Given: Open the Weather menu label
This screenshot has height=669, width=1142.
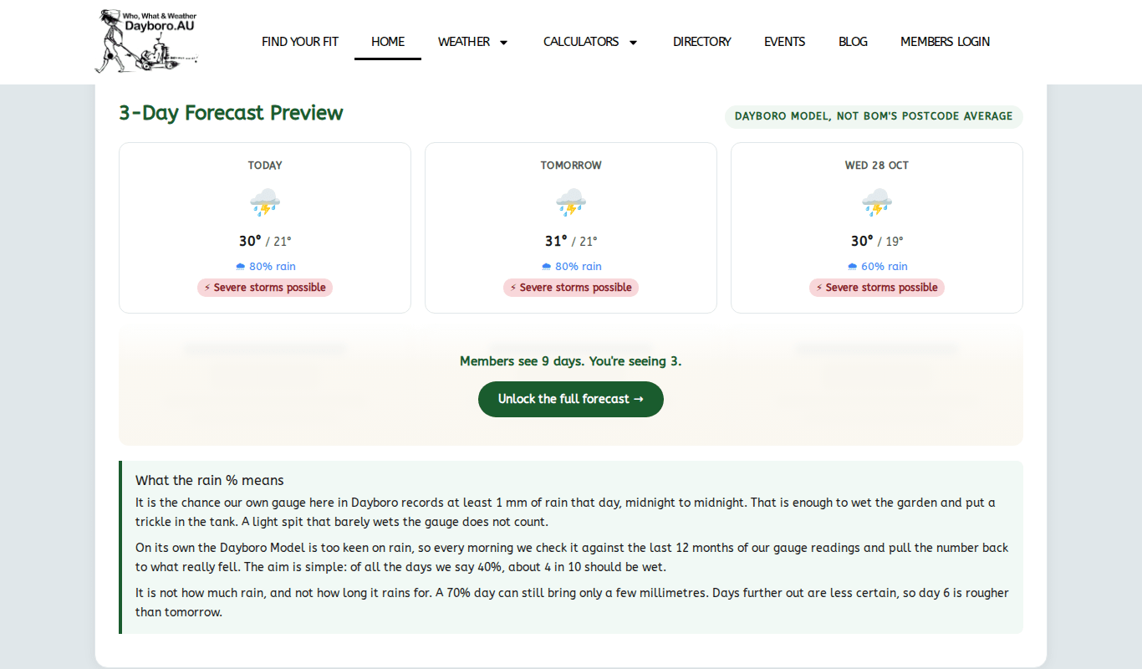Looking at the screenshot, I should 464,42.
